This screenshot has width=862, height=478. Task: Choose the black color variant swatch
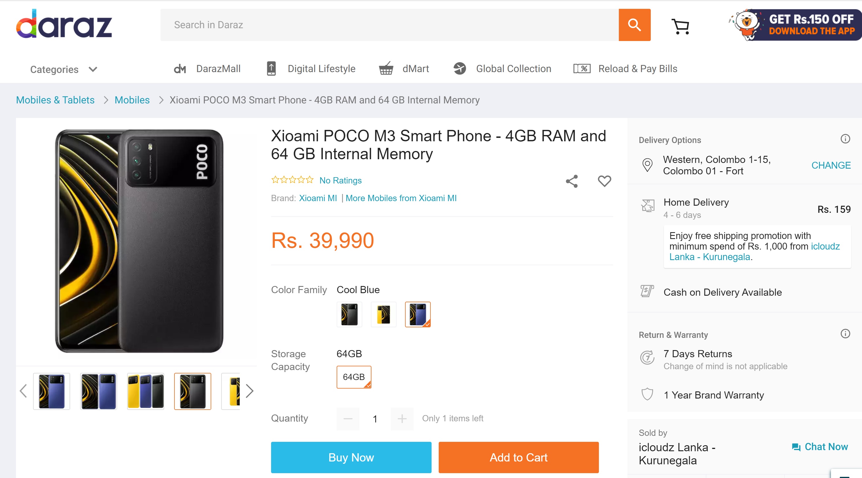(349, 314)
